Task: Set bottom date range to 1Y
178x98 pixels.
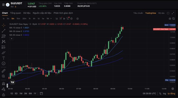Action: pyautogui.click(x=35, y=94)
